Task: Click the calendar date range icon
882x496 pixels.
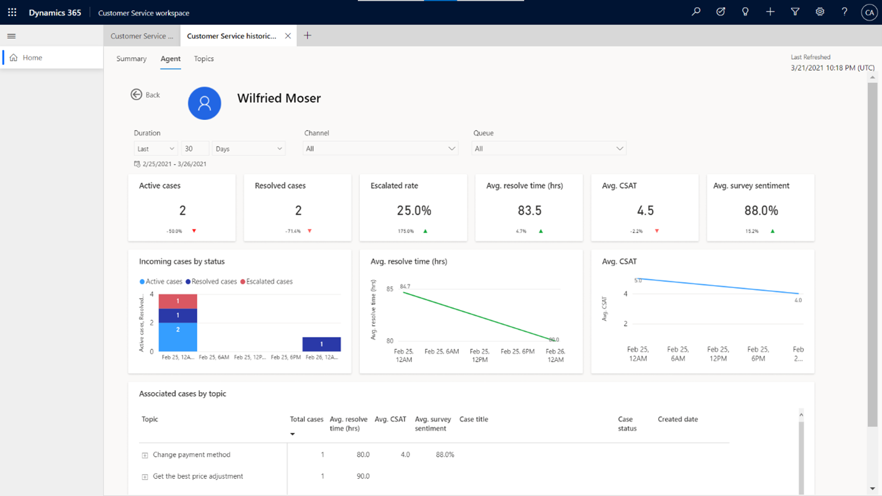Action: pyautogui.click(x=137, y=164)
